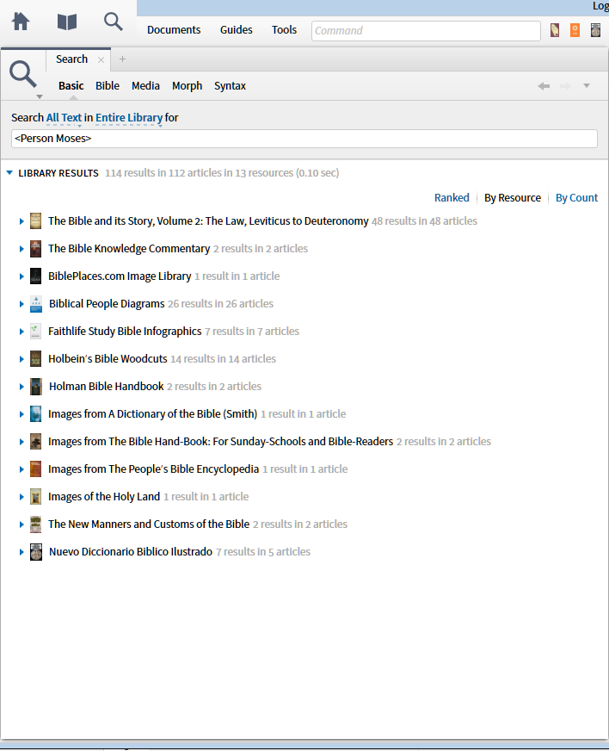This screenshot has height=751, width=609.
Task: Expand Images of the Holy Land
Action: (22, 497)
